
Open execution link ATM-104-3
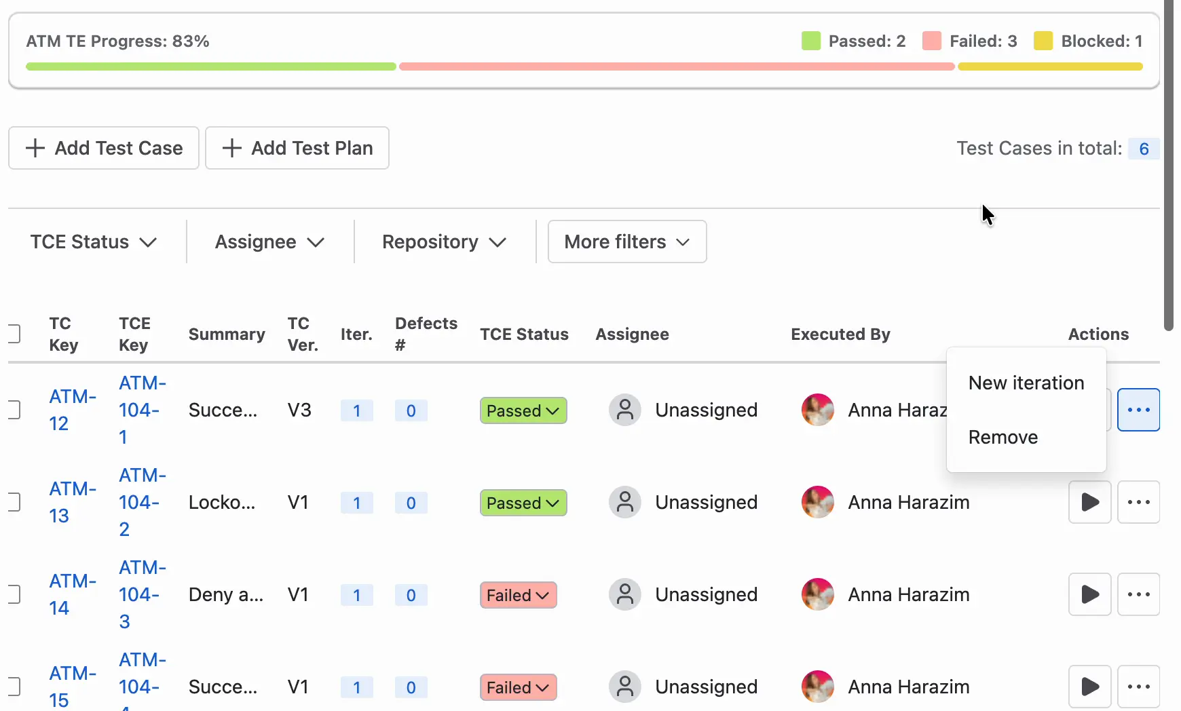pos(143,594)
